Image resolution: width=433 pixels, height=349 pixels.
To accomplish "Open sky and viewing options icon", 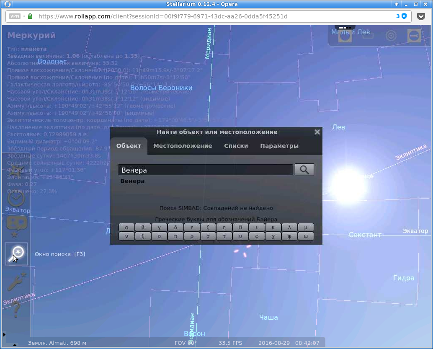I will [x=17, y=226].
